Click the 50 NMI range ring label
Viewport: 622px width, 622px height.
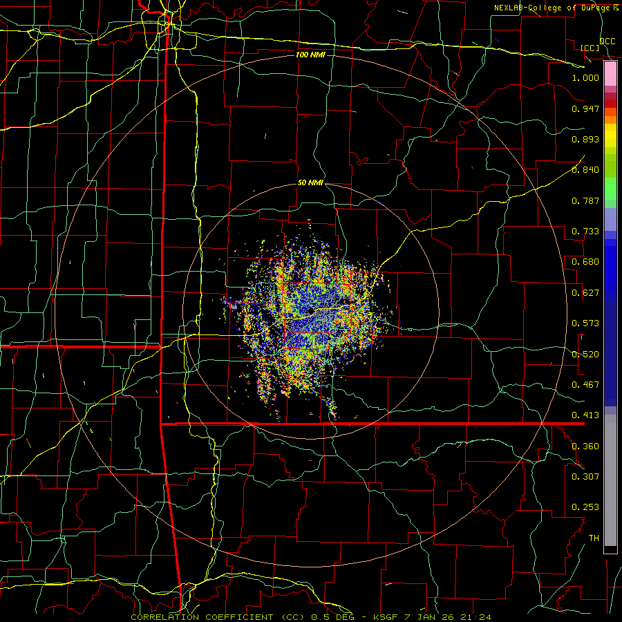[310, 183]
